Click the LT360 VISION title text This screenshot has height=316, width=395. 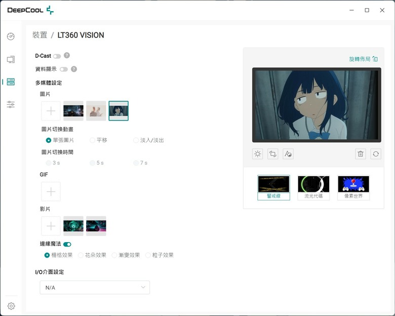(x=81, y=35)
